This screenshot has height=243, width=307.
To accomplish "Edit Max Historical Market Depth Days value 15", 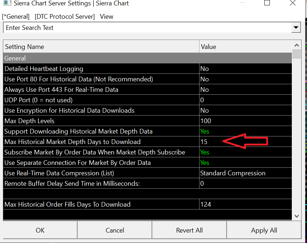I will point(246,142).
